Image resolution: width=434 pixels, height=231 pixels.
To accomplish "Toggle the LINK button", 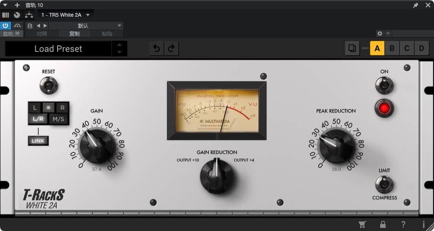I will tap(38, 141).
